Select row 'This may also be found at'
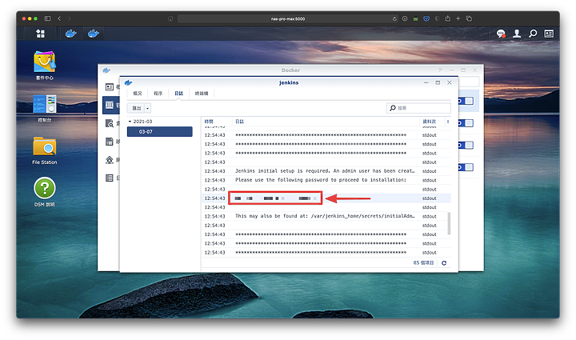The height and width of the screenshot is (340, 576). point(326,216)
